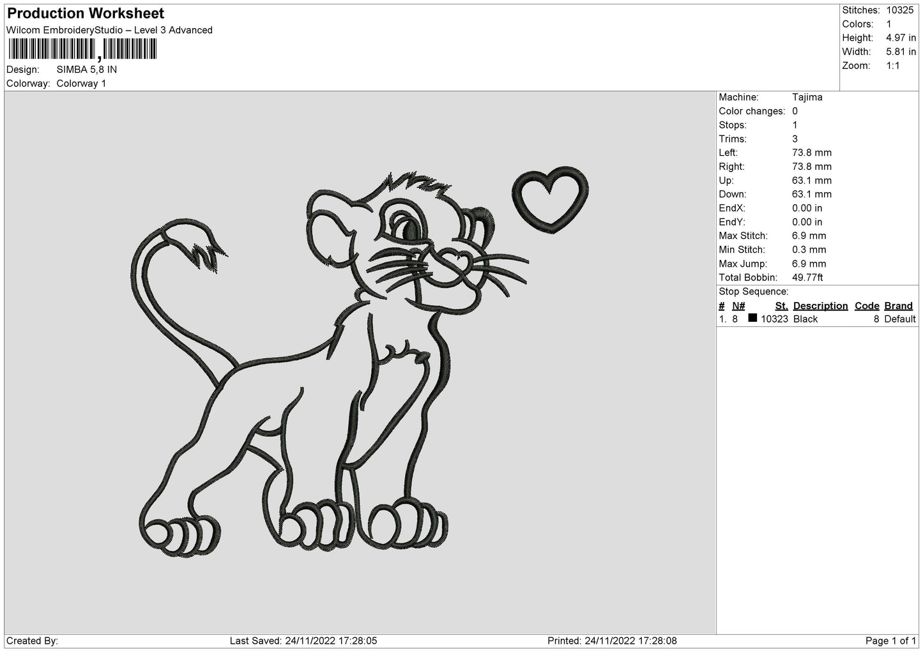Click 'Page 1 of 1' in footer

[890, 641]
